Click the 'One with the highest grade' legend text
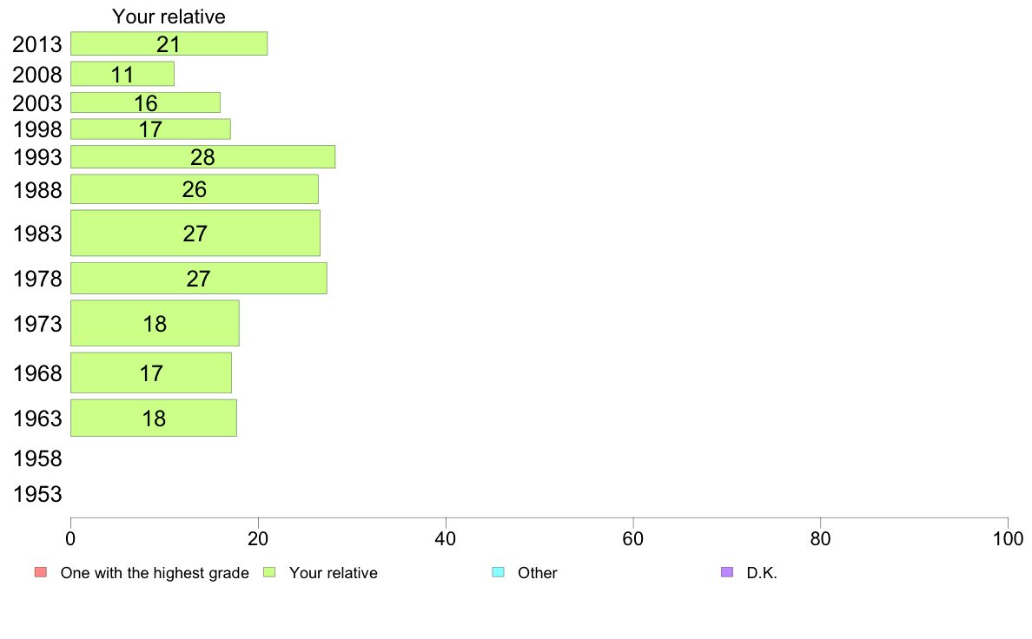 155,572
